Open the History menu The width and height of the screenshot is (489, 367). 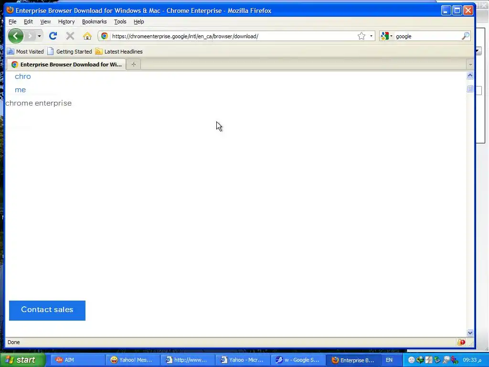(x=66, y=22)
